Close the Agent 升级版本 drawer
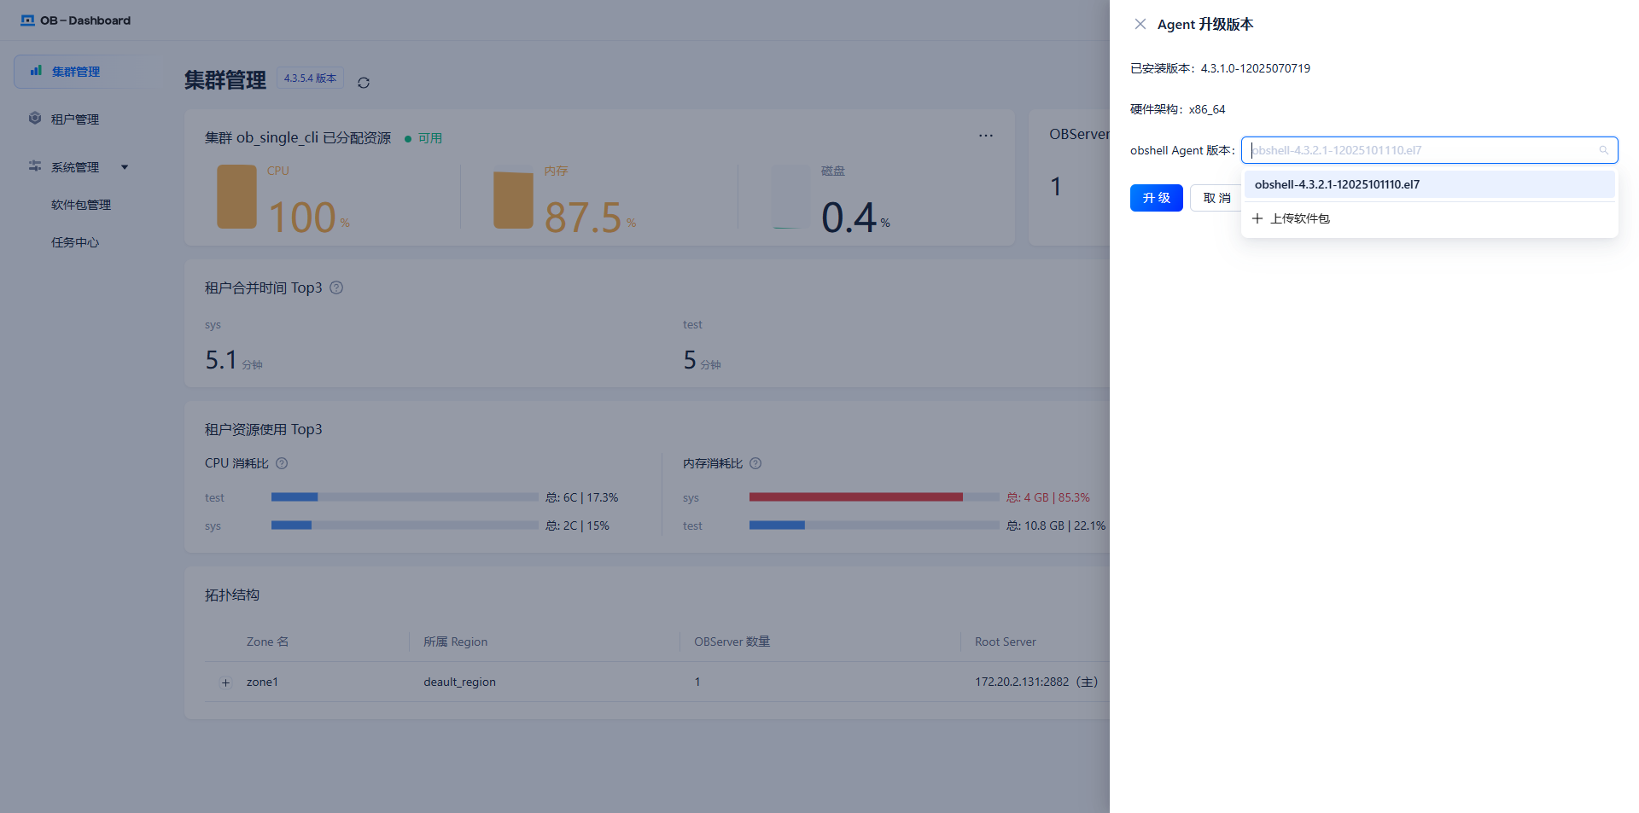The image size is (1639, 813). click(1140, 24)
